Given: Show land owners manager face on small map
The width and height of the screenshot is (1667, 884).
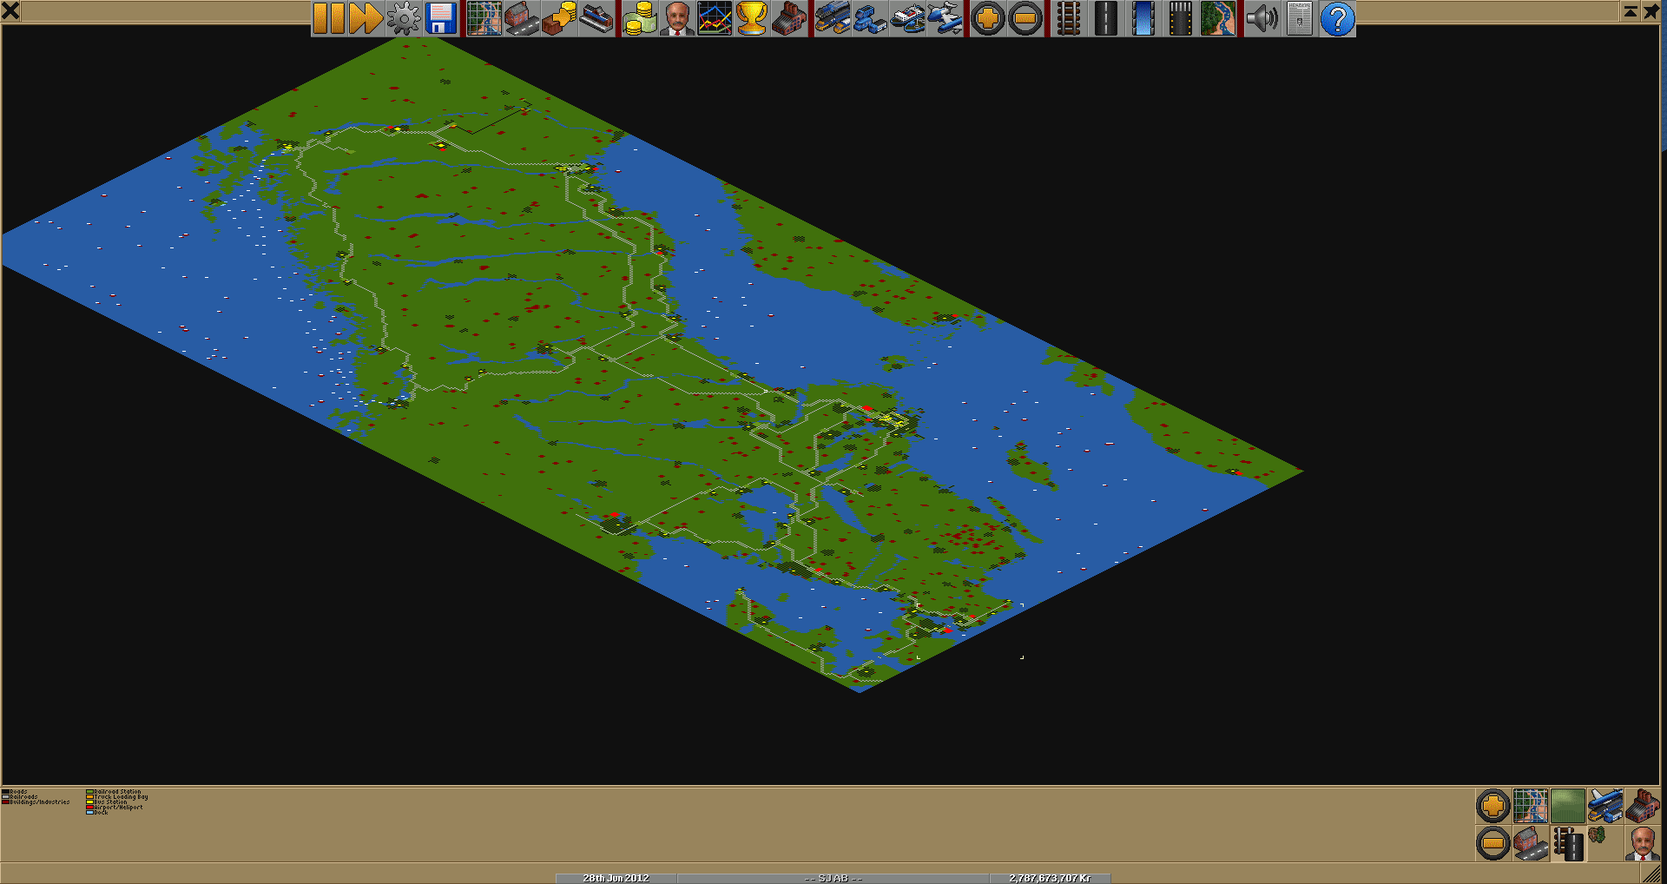Looking at the screenshot, I should (1643, 843).
